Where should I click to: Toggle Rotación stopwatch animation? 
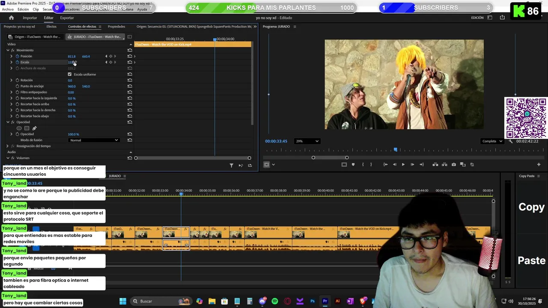18,80
